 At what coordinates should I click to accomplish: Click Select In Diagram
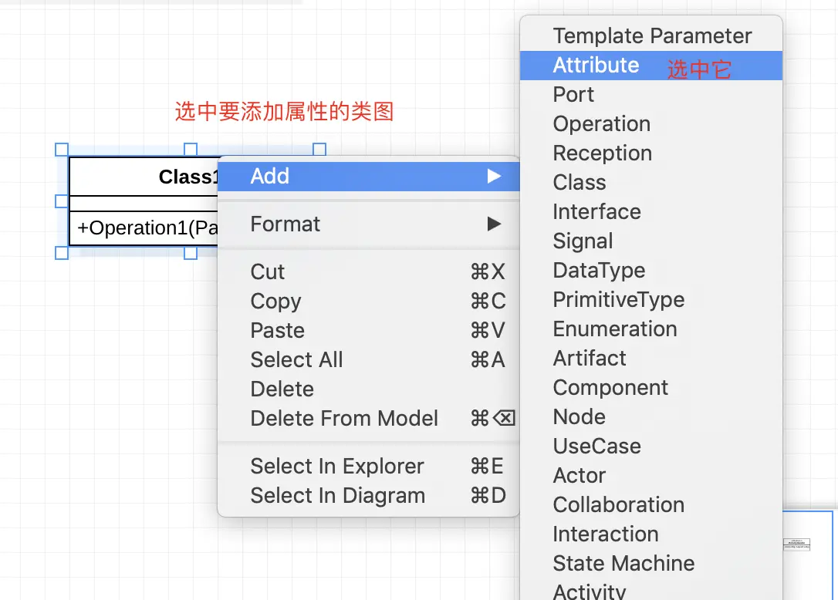point(337,496)
